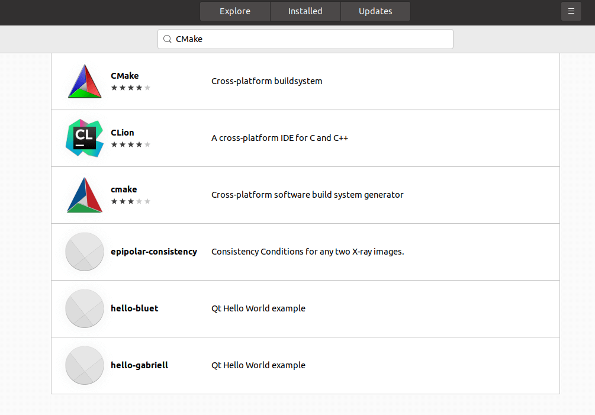Open the Updates tab
The height and width of the screenshot is (415, 595).
375,11
